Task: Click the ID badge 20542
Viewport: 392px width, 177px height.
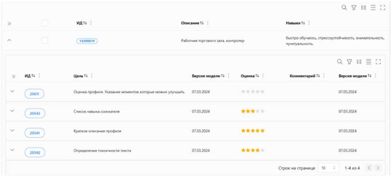Action: coord(34,152)
